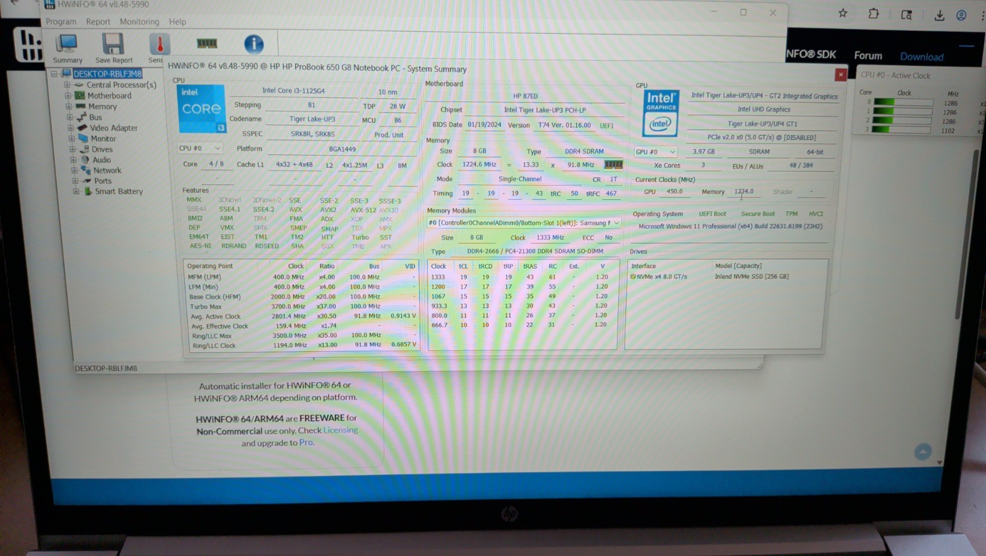The width and height of the screenshot is (986, 556).
Task: Open the Help menu
Action: click(177, 22)
